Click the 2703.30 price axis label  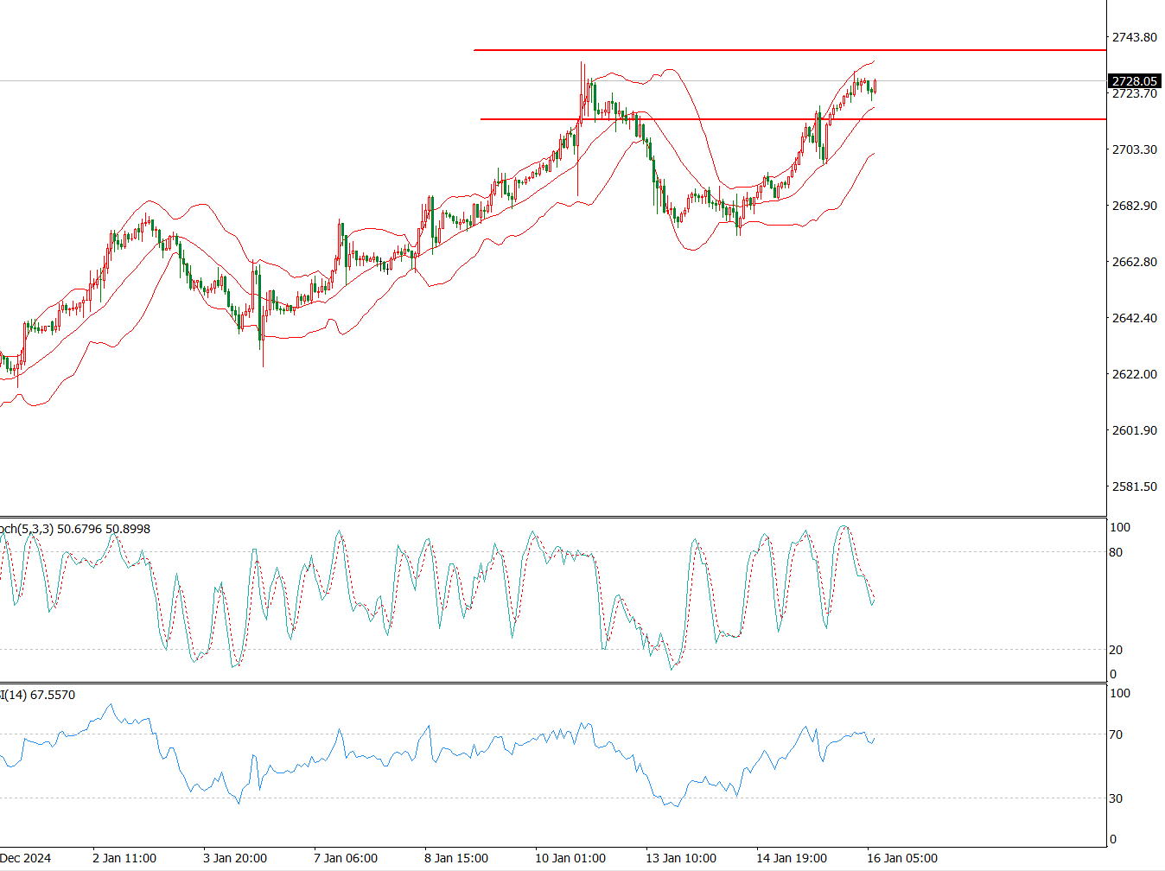click(x=1134, y=149)
